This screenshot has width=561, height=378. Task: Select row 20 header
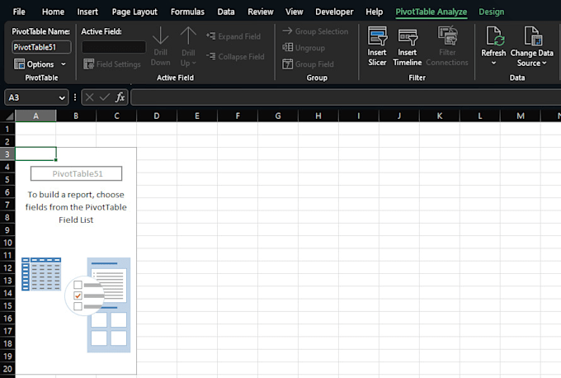pyautogui.click(x=7, y=369)
